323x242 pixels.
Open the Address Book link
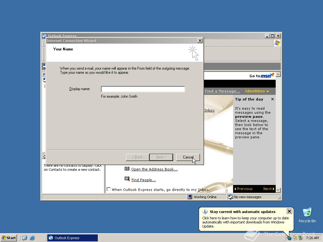tap(154, 169)
